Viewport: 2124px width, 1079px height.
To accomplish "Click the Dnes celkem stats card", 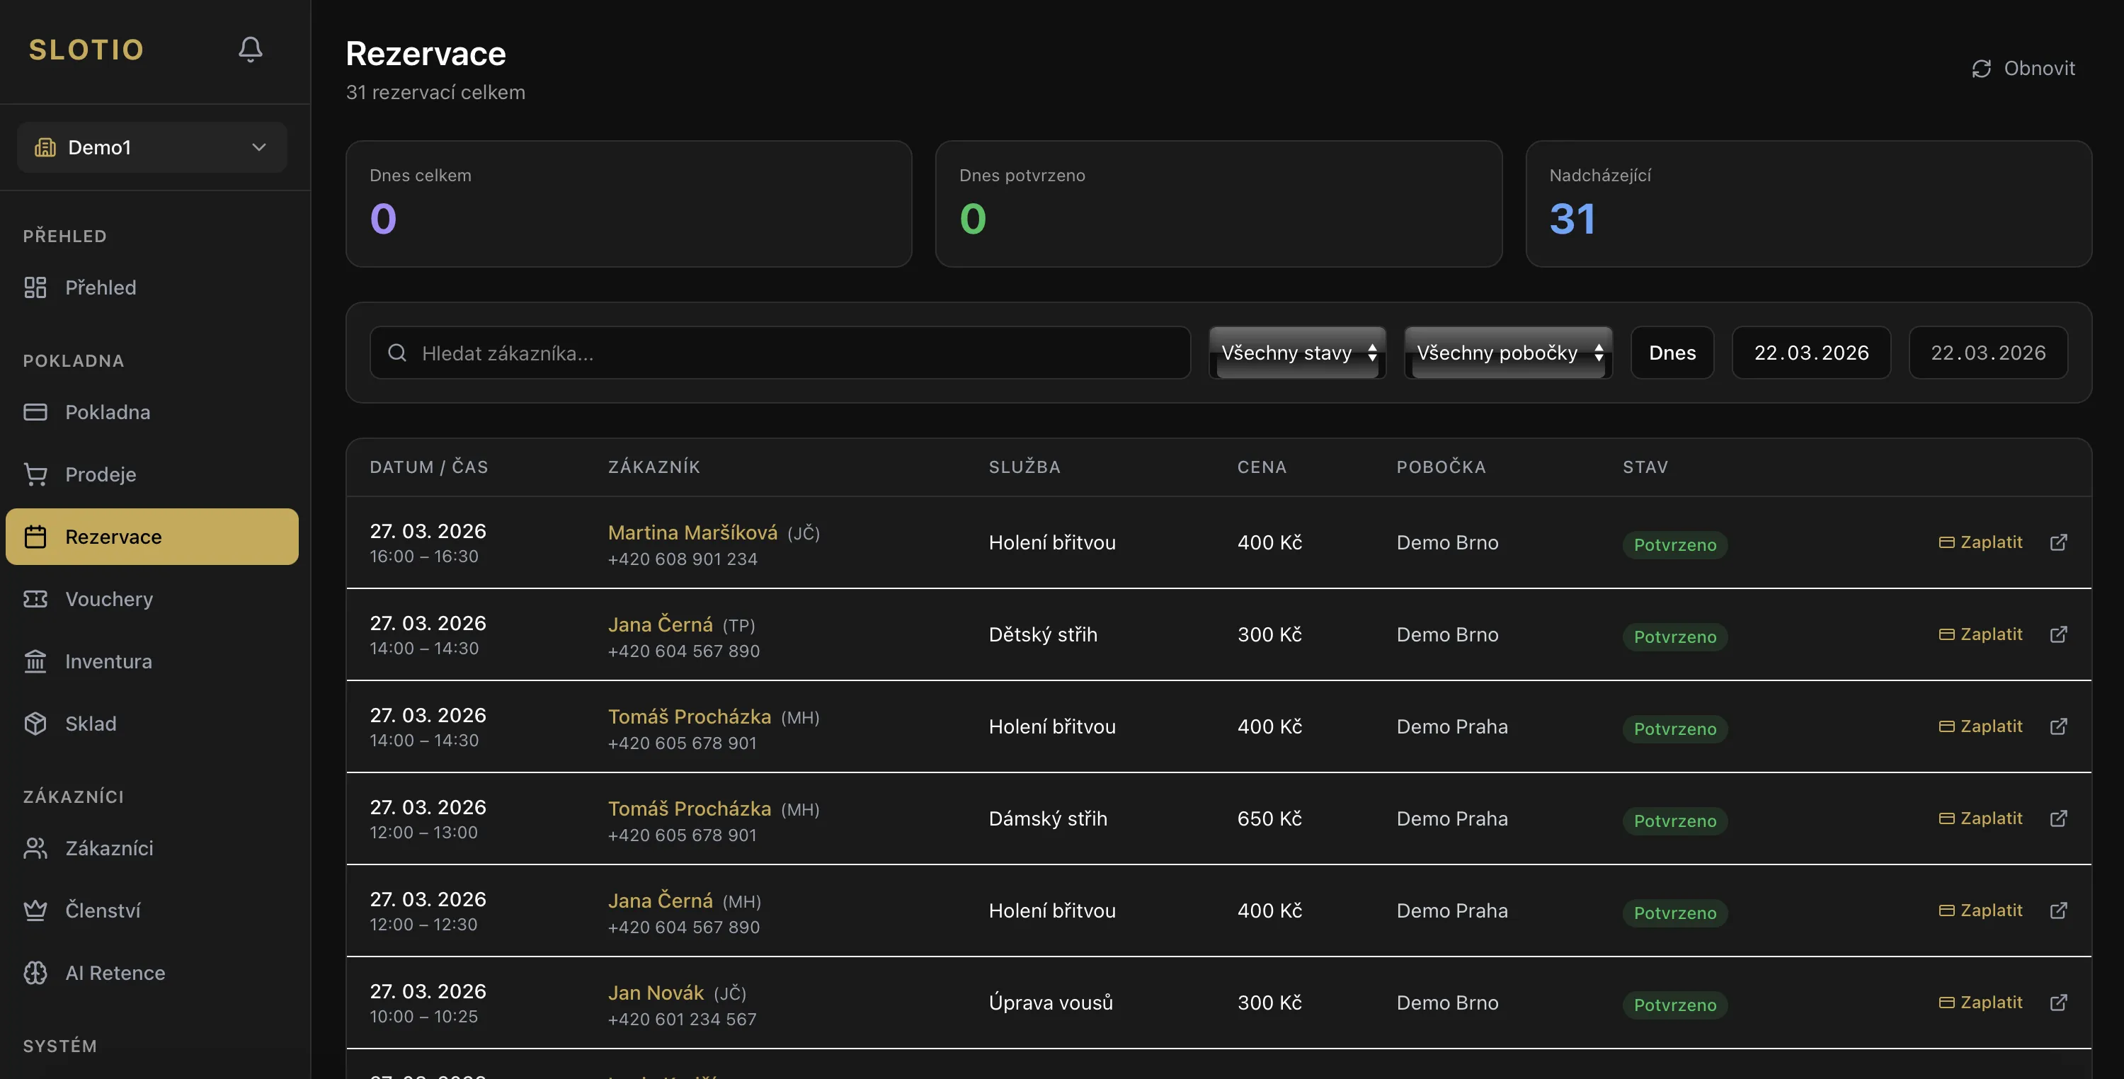I will pyautogui.click(x=628, y=204).
